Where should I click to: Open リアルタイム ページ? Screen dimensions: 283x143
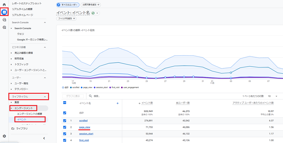click(x=23, y=15)
